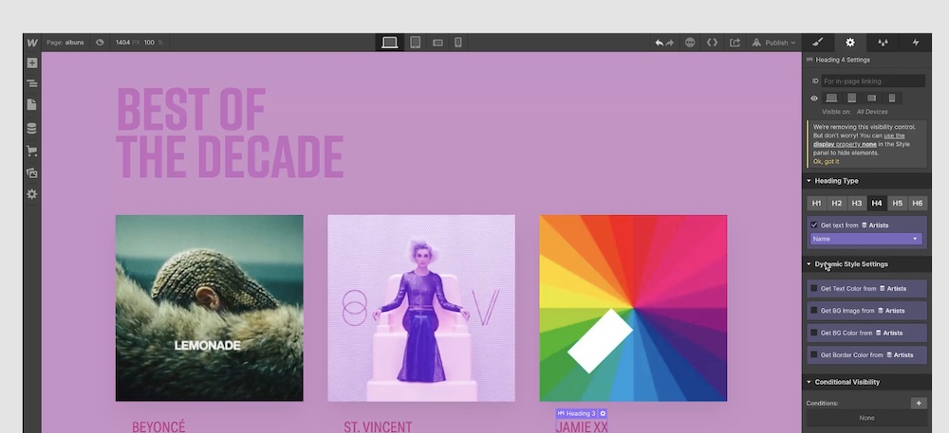The width and height of the screenshot is (949, 433).
Task: Switch to Mobile landscape breakpoint view
Action: click(437, 43)
